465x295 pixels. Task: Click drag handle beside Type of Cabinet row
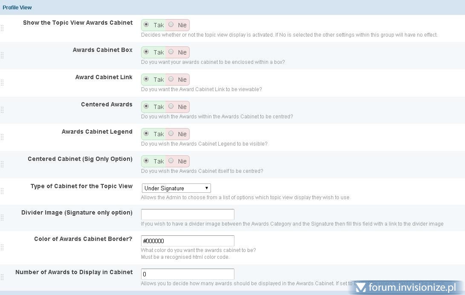(x=2, y=191)
